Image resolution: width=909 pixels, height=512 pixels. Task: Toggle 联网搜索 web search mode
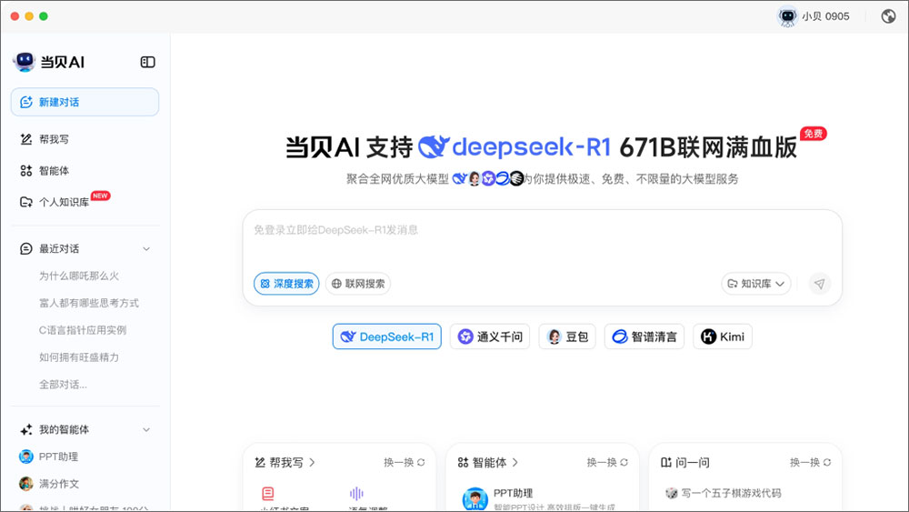tap(357, 284)
